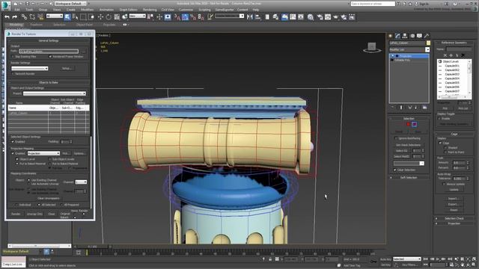Open the Edit menu
The image size is (479, 269).
[x=16, y=10]
